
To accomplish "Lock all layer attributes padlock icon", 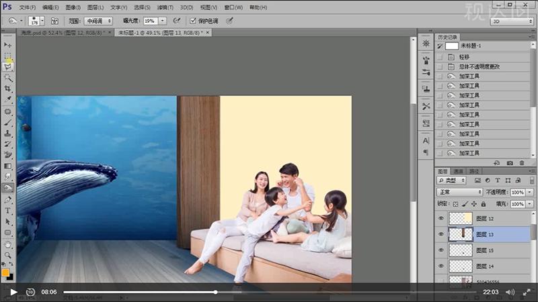I will coord(483,204).
